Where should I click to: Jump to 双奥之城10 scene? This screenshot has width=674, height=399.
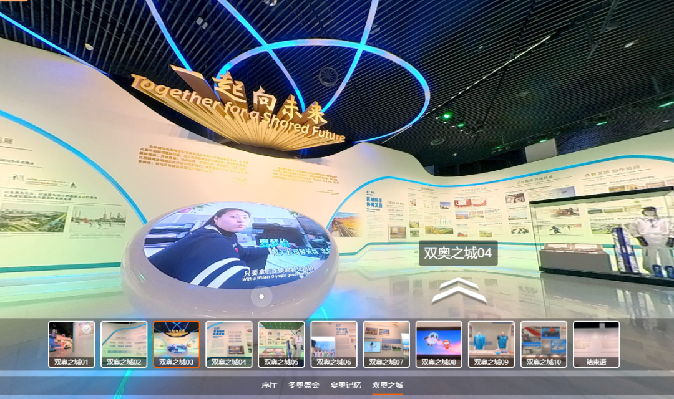544,344
